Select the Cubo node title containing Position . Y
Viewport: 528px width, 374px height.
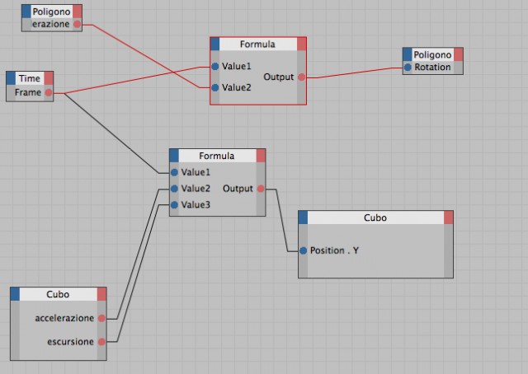pyautogui.click(x=375, y=217)
